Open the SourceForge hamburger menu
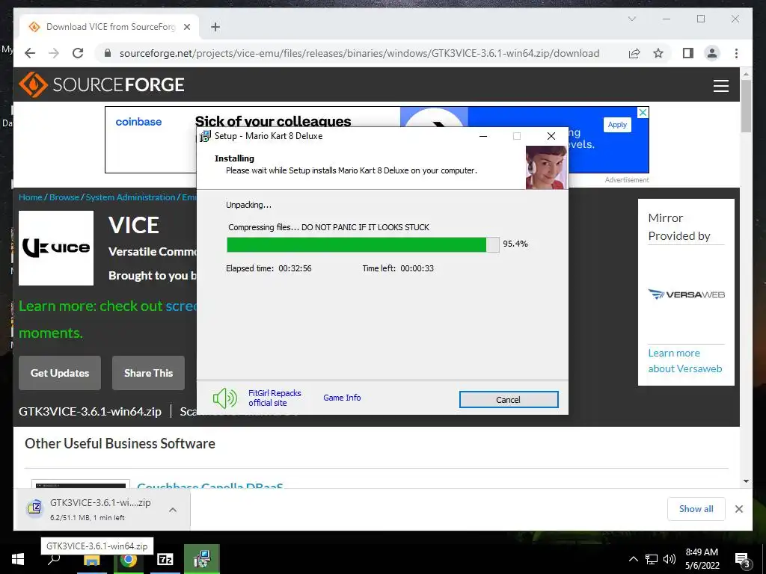 pyautogui.click(x=720, y=86)
